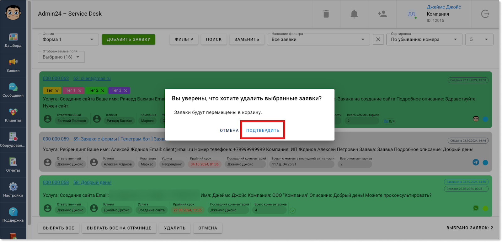
Task: Click person icon beside Ответственный Евгений Поляков
Action: (x=48, y=119)
